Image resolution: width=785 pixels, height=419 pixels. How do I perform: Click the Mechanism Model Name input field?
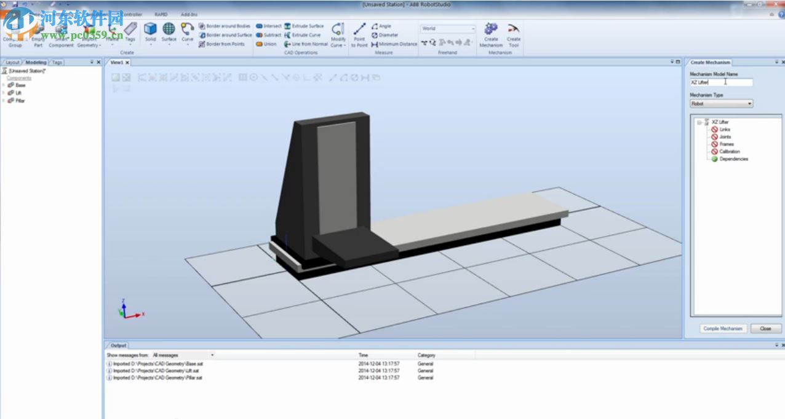click(x=721, y=82)
